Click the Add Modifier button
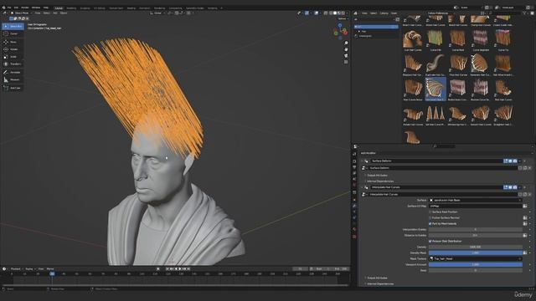 point(368,153)
